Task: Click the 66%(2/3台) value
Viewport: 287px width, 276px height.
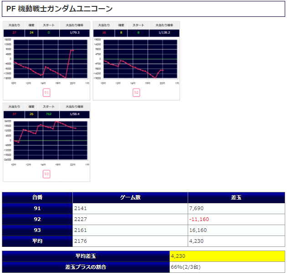Action: (x=186, y=267)
